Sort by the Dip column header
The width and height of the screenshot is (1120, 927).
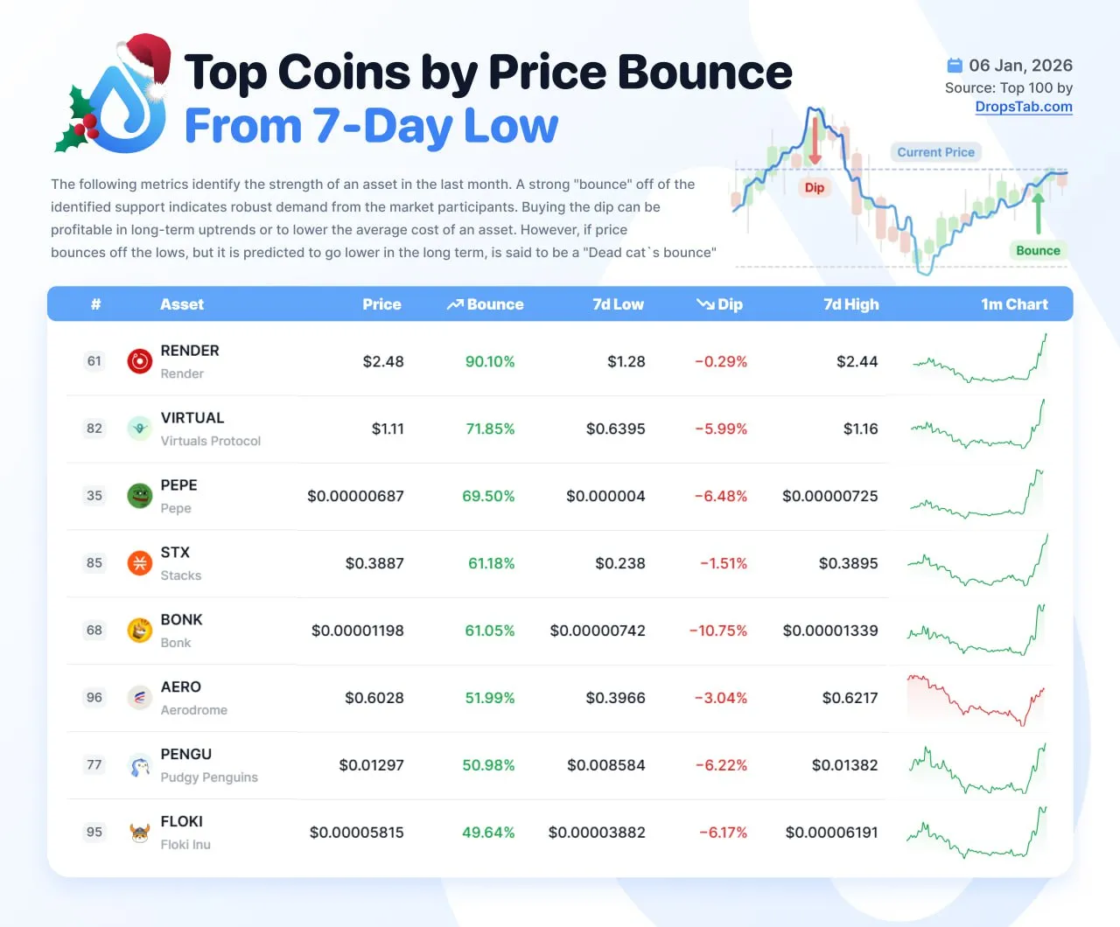[720, 304]
